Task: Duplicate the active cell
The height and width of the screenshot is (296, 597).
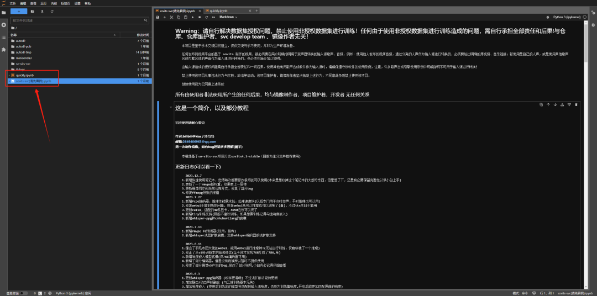Action: pos(541,104)
